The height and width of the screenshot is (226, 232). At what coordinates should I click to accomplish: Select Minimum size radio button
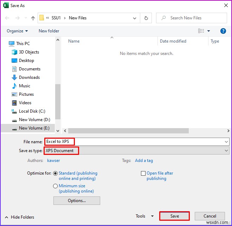55,186
